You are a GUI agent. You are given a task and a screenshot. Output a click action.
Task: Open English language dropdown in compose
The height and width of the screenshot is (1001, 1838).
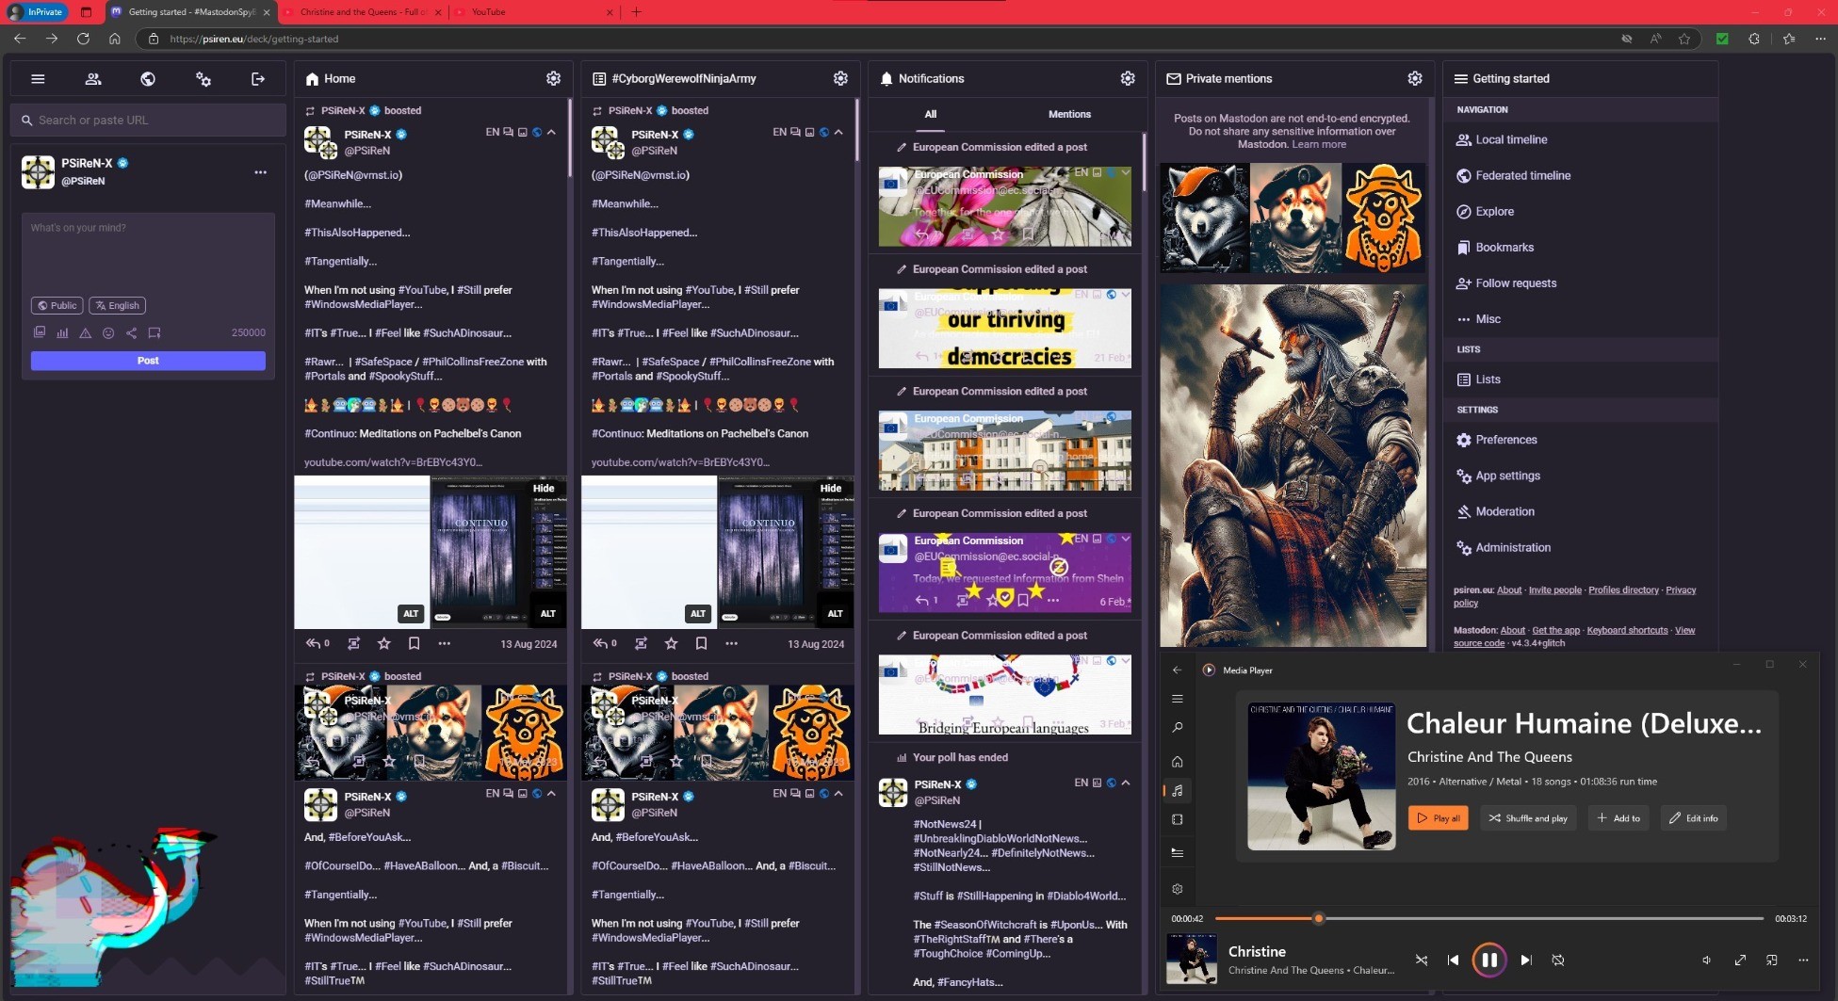[x=118, y=305]
